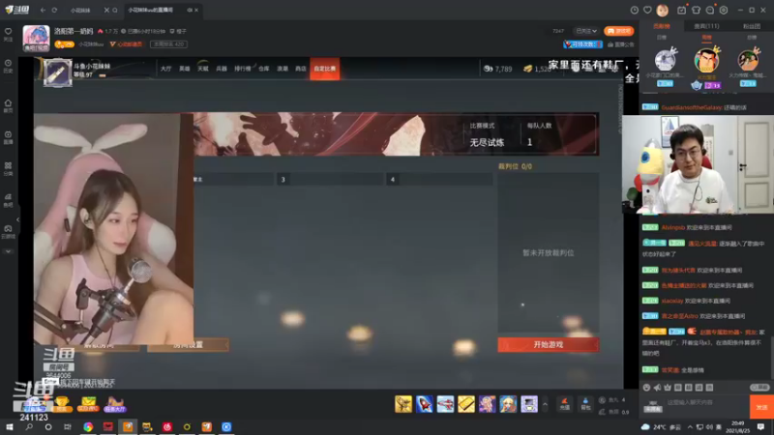Open the game-controller icon in left sidebar
The image size is (774, 435).
coord(8,231)
